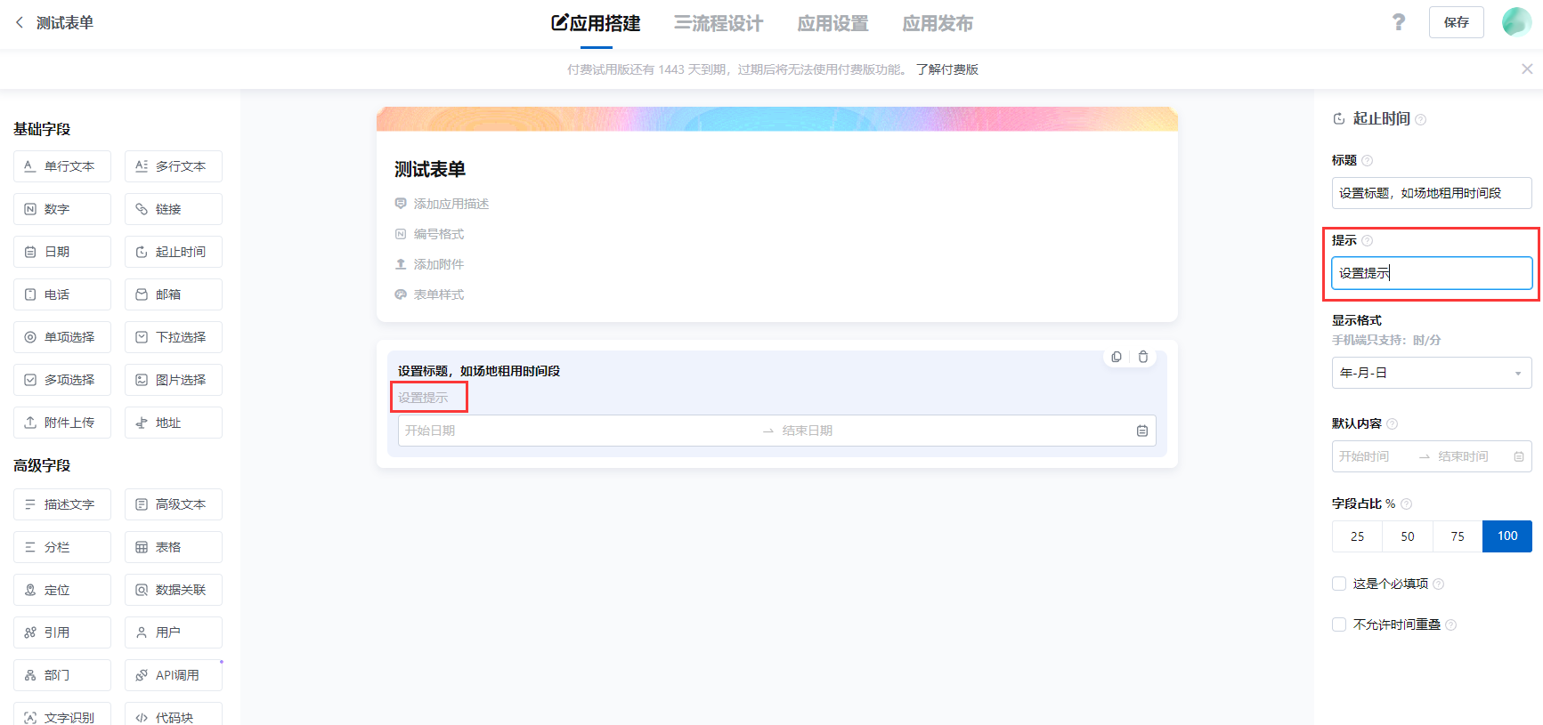Add the 表格 field
Viewport: 1543px width, 725px height.
pyautogui.click(x=174, y=547)
